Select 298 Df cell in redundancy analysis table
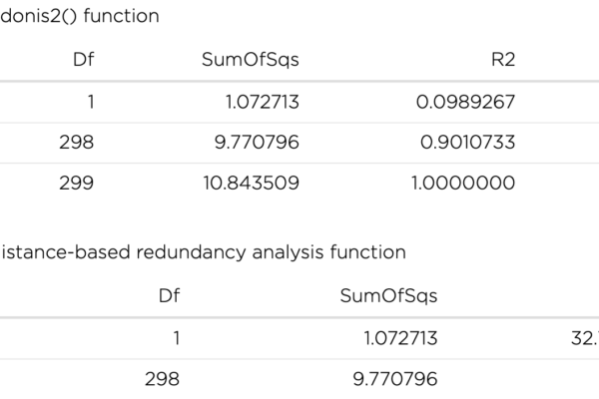The height and width of the screenshot is (399, 599). (162, 379)
